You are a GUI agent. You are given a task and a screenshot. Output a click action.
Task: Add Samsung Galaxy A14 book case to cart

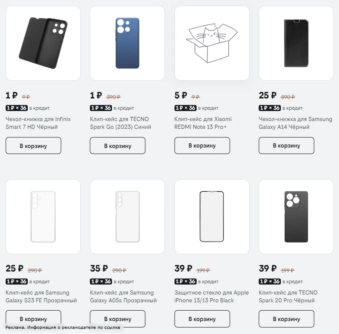pyautogui.click(x=286, y=146)
